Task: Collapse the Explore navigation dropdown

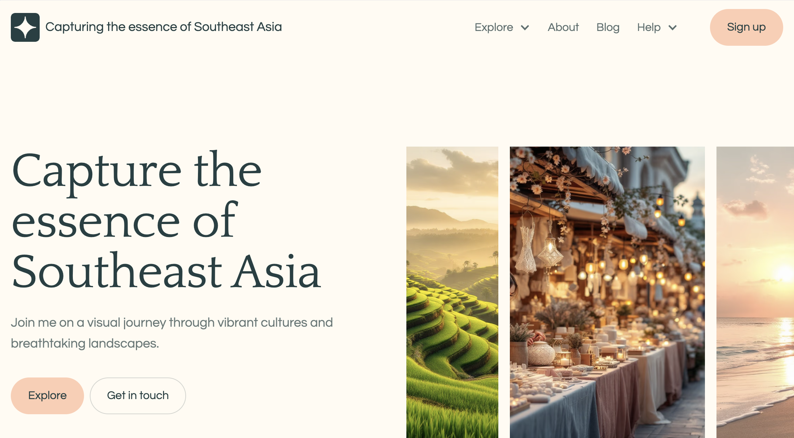Action: coord(502,27)
